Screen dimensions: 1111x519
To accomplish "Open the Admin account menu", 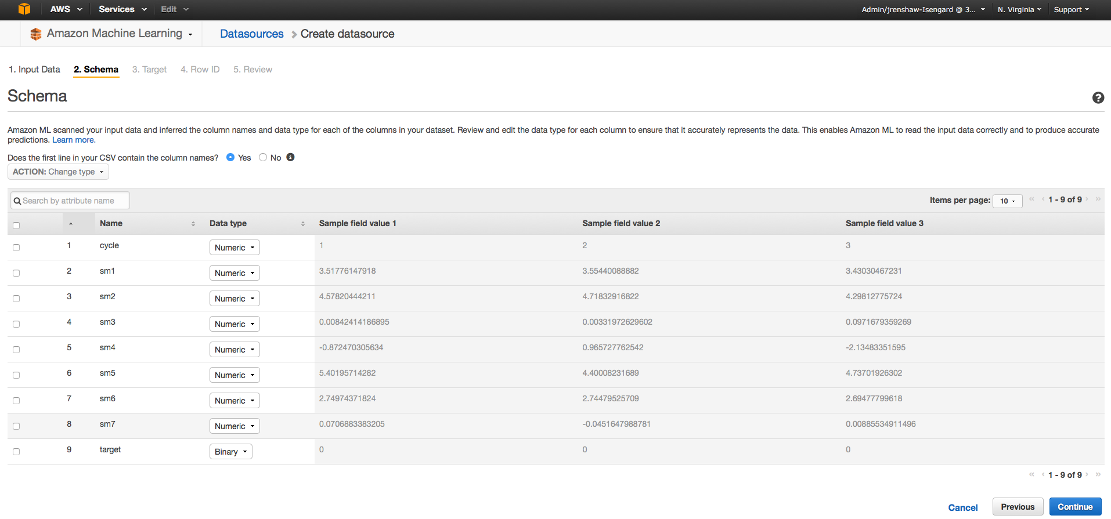I will click(923, 9).
